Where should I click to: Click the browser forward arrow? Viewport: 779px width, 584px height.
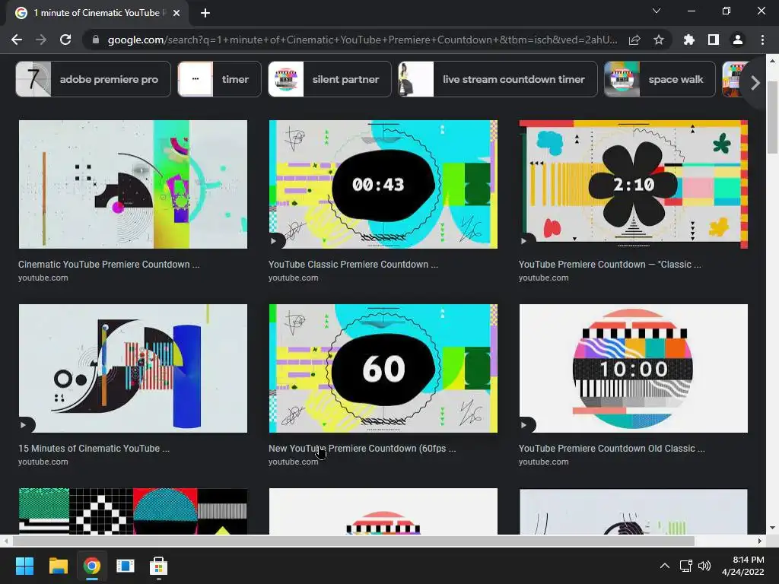click(x=41, y=40)
